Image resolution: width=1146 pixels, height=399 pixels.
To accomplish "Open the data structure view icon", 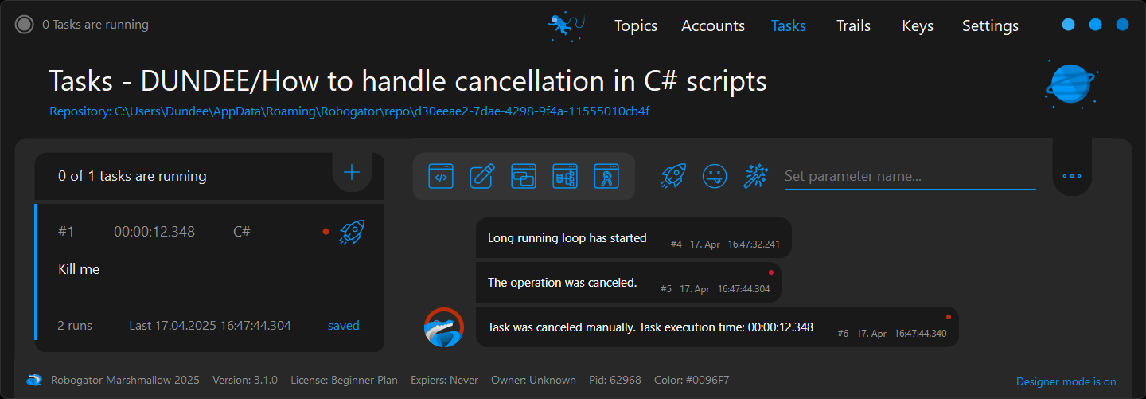I will tap(565, 176).
